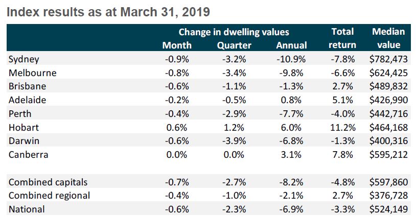Select Sydney's median value $782,473
This screenshot has height=217, width=416.
click(388, 60)
